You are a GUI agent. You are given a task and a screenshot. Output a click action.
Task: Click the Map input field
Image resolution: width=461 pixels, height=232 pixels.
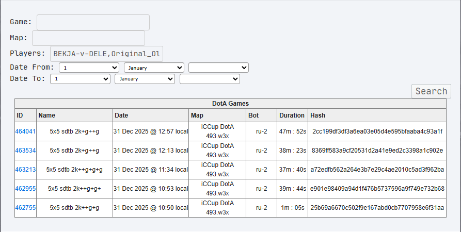click(x=88, y=38)
